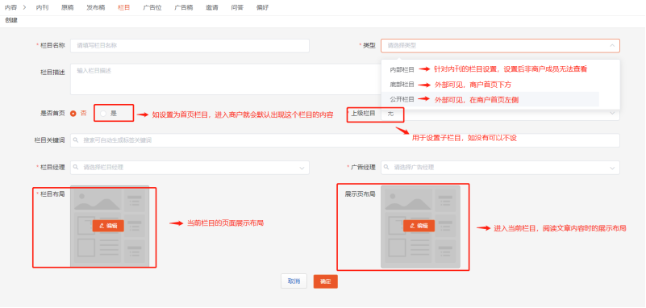Expand the 栏目经理 dropdown arrow
The height and width of the screenshot is (308, 646).
pos(302,168)
